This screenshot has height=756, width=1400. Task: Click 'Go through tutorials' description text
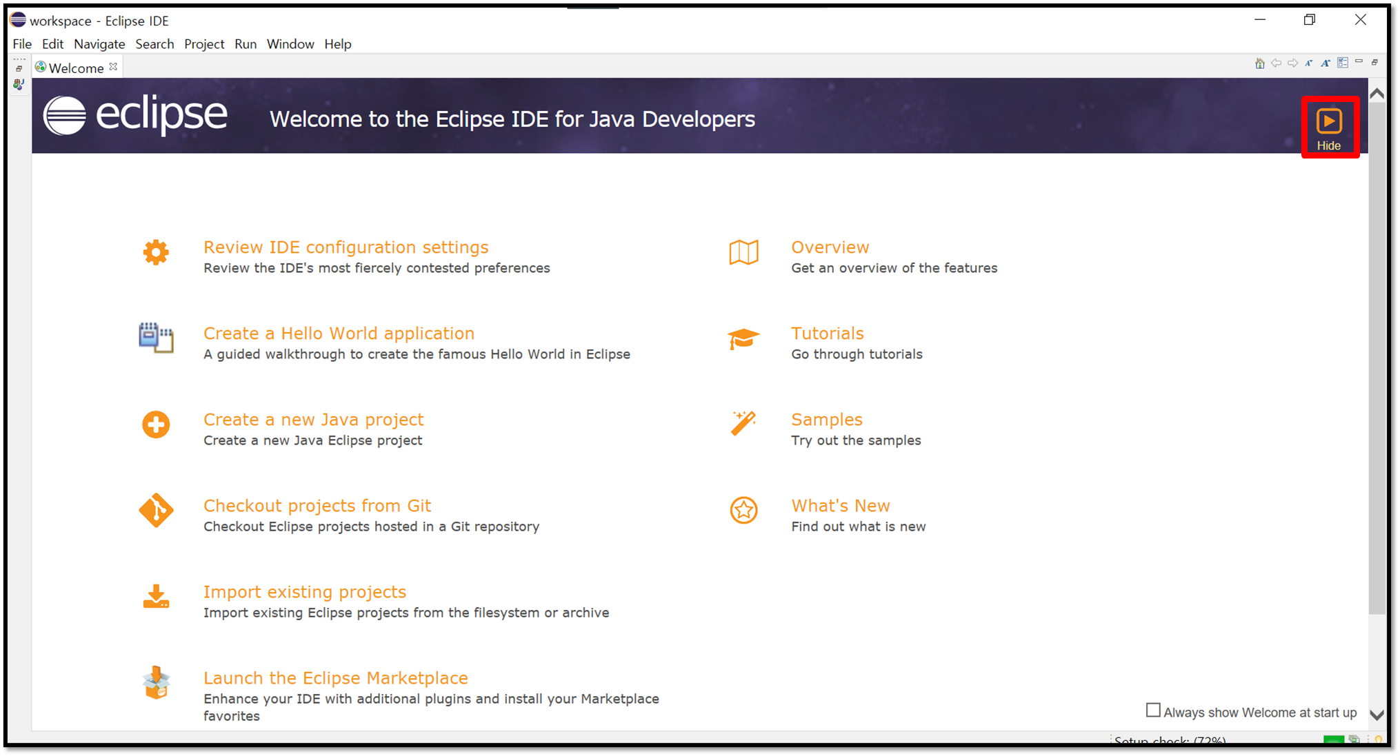tap(857, 354)
